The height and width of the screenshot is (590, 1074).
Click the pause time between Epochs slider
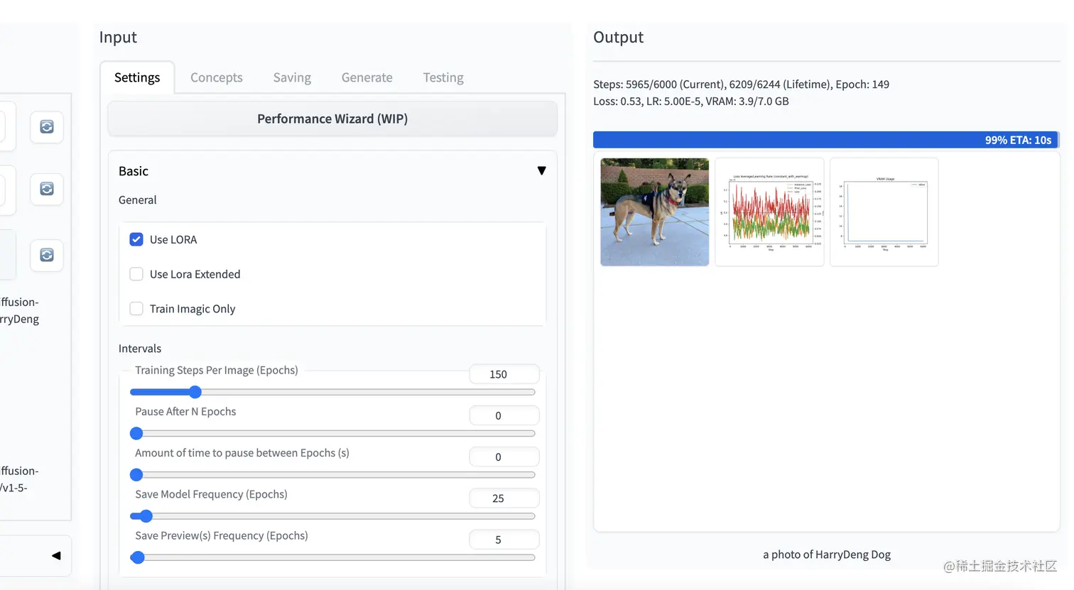click(332, 475)
